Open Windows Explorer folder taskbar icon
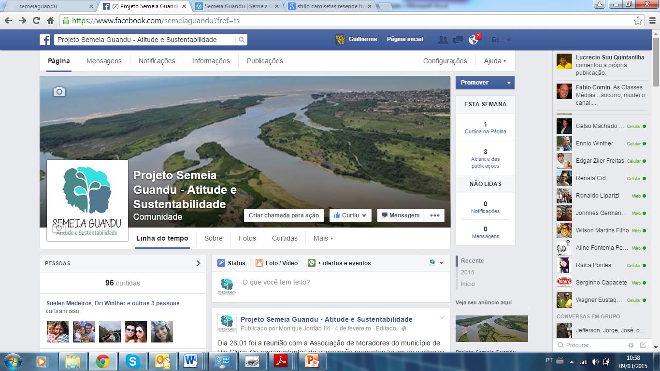The image size is (660, 371). coord(72,361)
